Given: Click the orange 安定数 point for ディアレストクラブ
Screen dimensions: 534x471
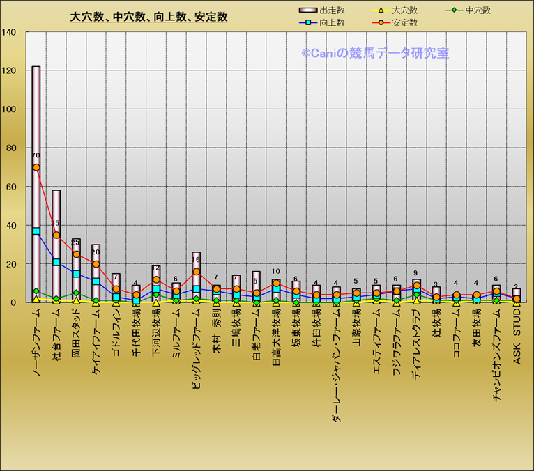Looking at the screenshot, I should click(x=417, y=286).
